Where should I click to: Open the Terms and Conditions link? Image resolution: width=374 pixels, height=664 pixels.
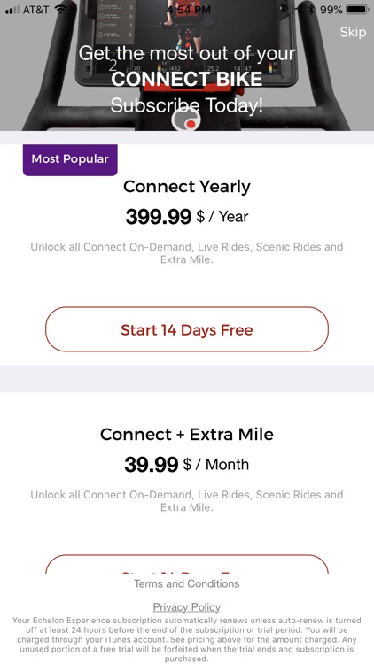coord(187,583)
